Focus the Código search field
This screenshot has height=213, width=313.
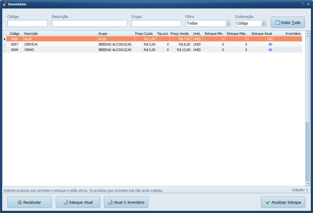click(28, 23)
